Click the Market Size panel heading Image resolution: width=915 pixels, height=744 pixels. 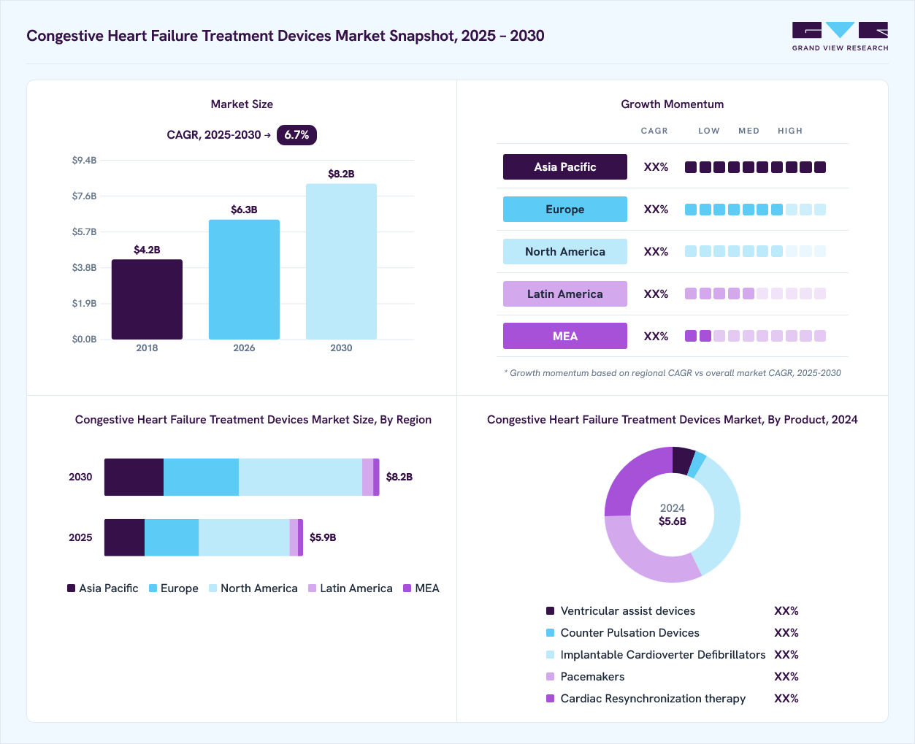click(242, 104)
